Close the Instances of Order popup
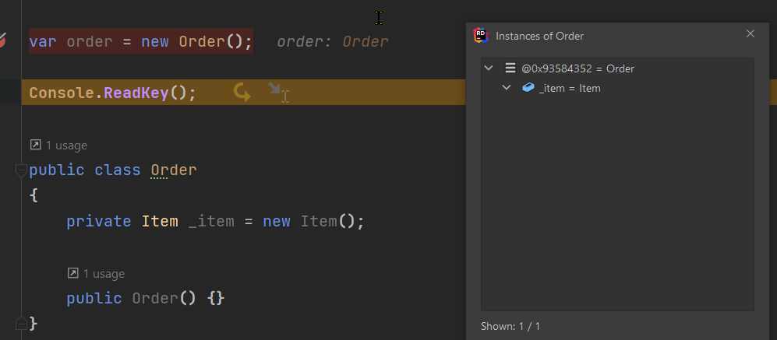The image size is (777, 340). (751, 34)
